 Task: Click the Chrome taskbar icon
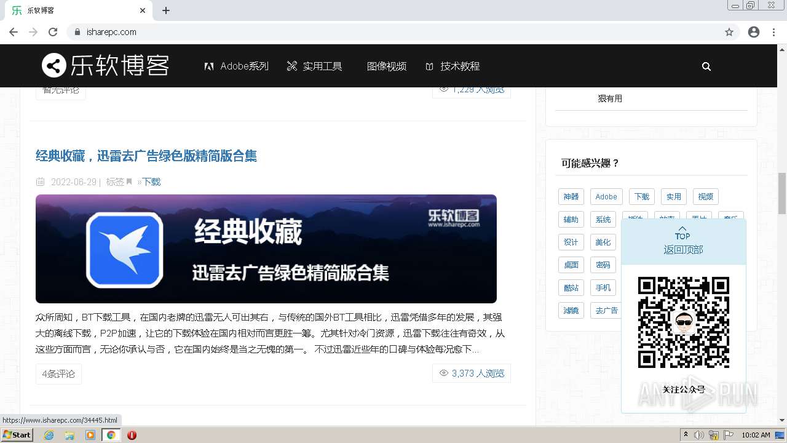(111, 435)
